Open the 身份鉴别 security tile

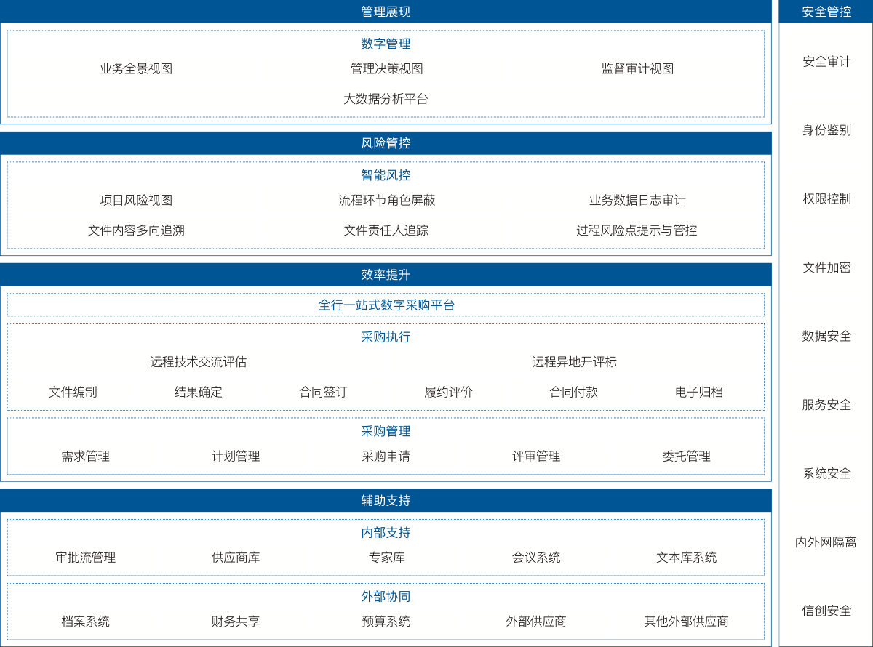[x=826, y=130]
